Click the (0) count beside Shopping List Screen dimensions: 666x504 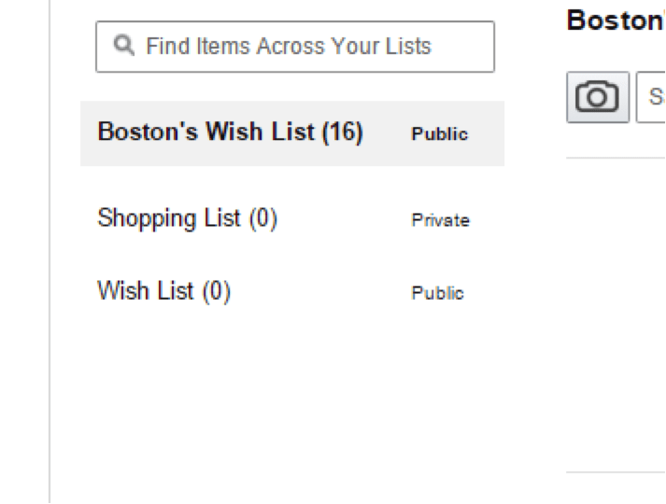click(262, 219)
